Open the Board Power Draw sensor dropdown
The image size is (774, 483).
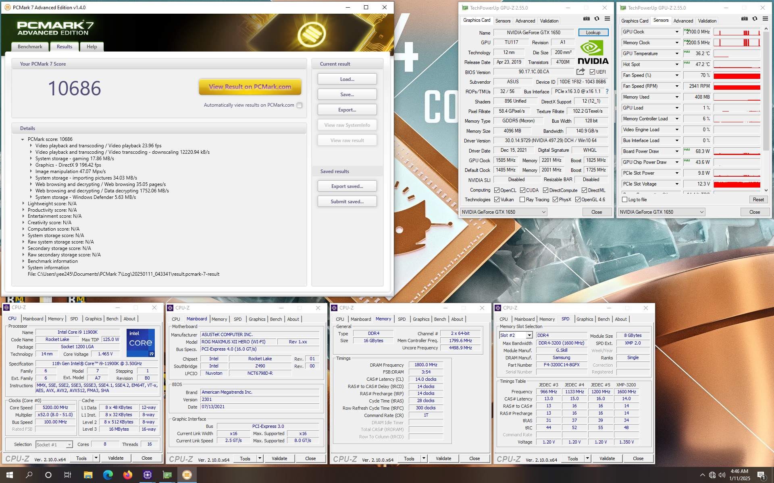click(677, 151)
